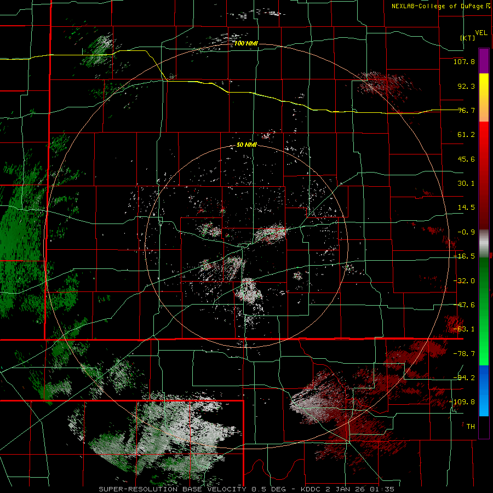Screen dimensions: 493x493
Task: Click the 100 NMI range ring label
Action: [246, 43]
